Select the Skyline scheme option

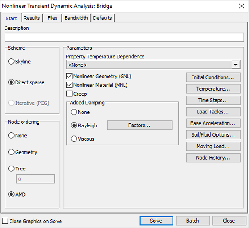pos(12,62)
